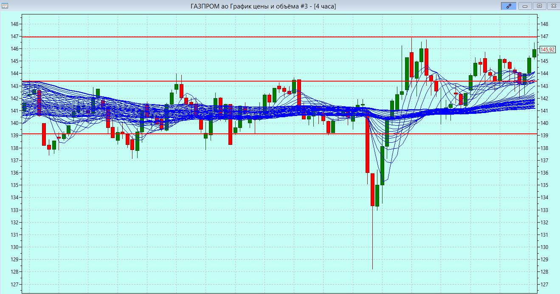Click the right axis label 141

tap(544, 111)
